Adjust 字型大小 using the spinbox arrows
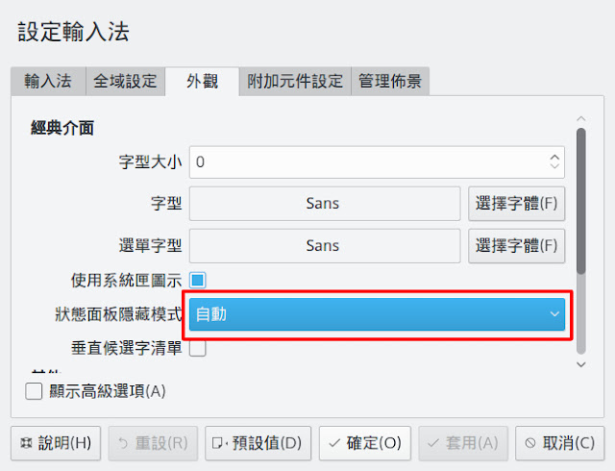615x471 pixels. [x=554, y=162]
